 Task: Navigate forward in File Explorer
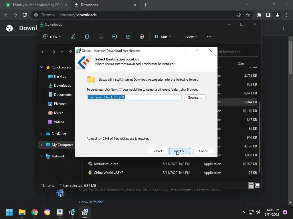(53, 52)
